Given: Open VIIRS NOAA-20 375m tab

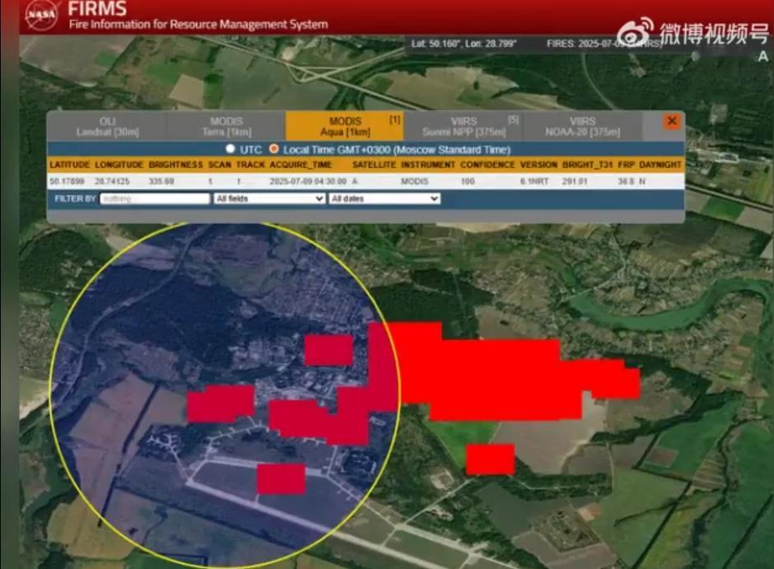Looking at the screenshot, I should [582, 126].
